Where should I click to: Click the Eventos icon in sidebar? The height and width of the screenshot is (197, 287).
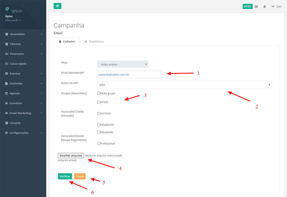(7, 74)
